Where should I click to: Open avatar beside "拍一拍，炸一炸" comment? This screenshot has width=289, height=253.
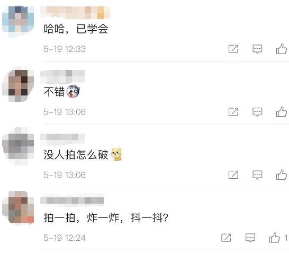(18, 207)
